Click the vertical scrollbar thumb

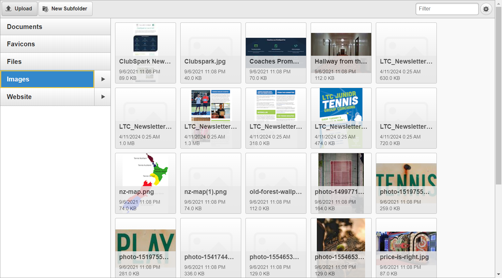pyautogui.click(x=498, y=95)
